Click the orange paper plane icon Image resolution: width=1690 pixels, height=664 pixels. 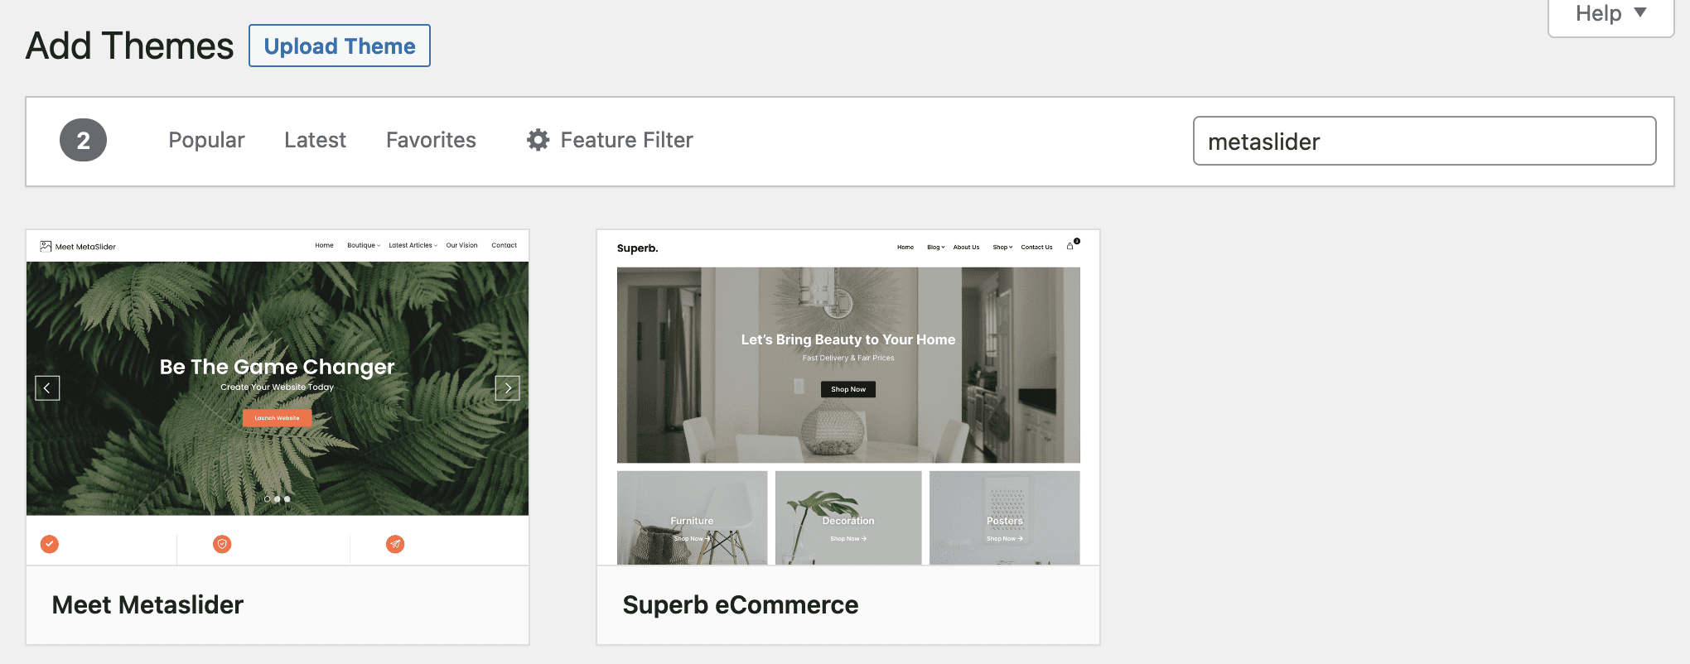pos(395,544)
